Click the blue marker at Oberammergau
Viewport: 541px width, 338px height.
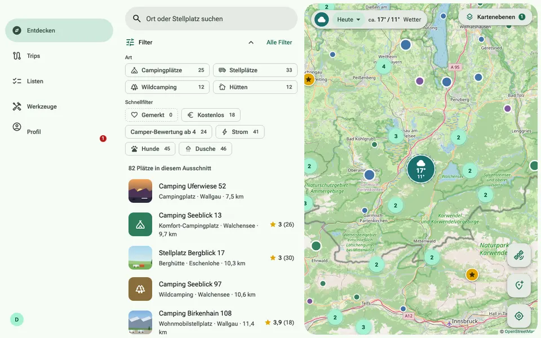point(369,175)
